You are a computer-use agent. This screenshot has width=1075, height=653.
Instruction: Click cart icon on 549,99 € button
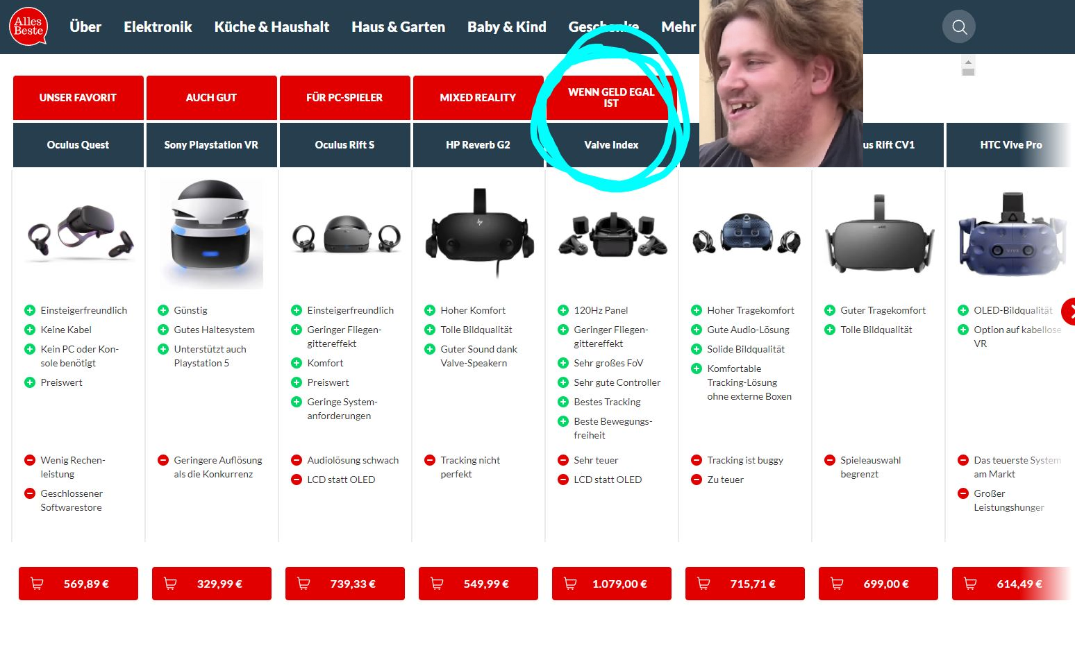[437, 584]
